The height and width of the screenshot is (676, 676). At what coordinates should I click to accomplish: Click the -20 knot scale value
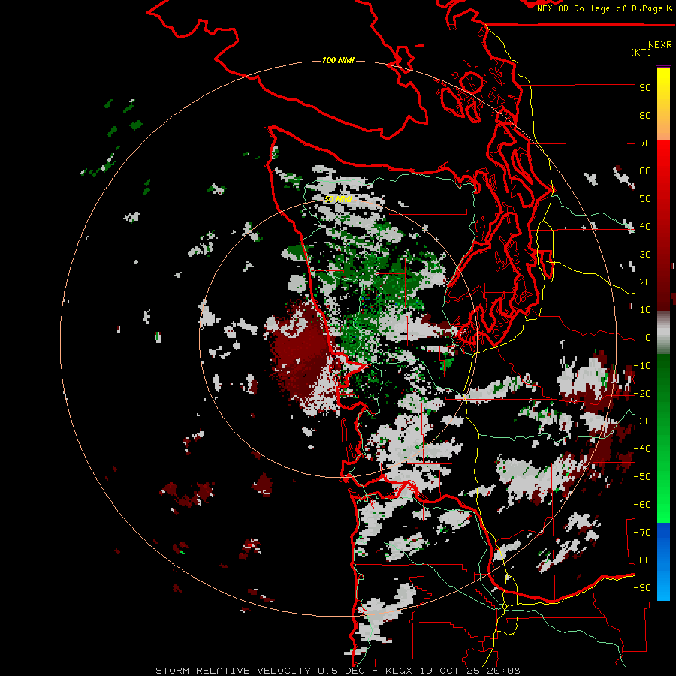coord(642,393)
